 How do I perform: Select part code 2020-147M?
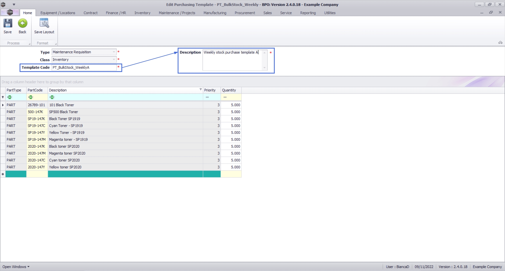37,153
